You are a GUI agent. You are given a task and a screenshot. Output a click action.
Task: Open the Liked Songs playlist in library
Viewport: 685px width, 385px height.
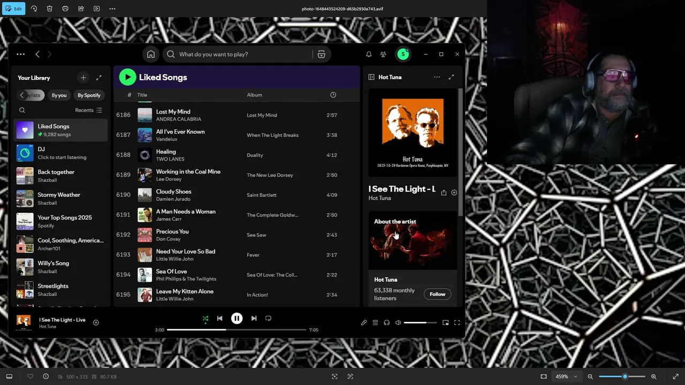click(x=60, y=130)
